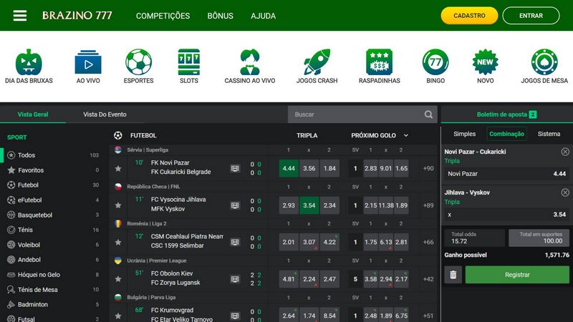
Task: Select Simples bet type tab
Action: pos(464,134)
